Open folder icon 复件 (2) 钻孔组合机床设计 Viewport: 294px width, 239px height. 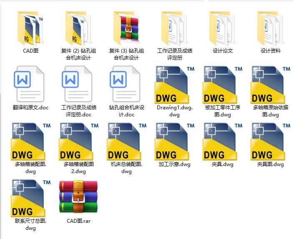(x=78, y=28)
